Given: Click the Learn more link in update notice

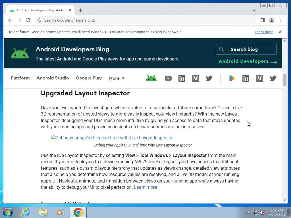Looking at the screenshot, I should click(264, 32).
